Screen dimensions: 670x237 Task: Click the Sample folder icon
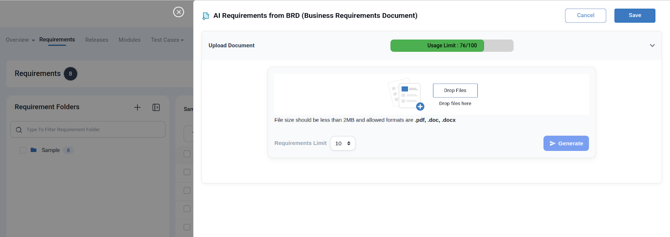pyautogui.click(x=33, y=150)
